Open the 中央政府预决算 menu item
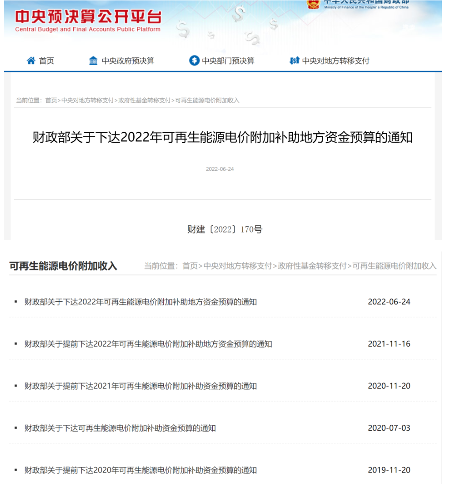The width and height of the screenshot is (452, 499). coord(128,61)
